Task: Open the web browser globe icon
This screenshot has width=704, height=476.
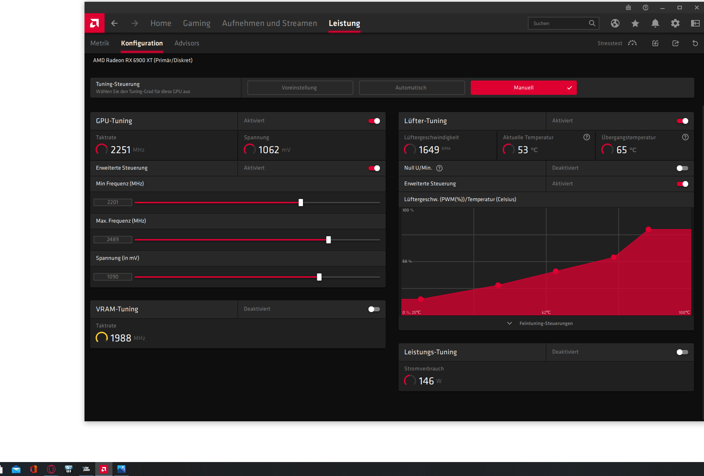Action: click(615, 23)
